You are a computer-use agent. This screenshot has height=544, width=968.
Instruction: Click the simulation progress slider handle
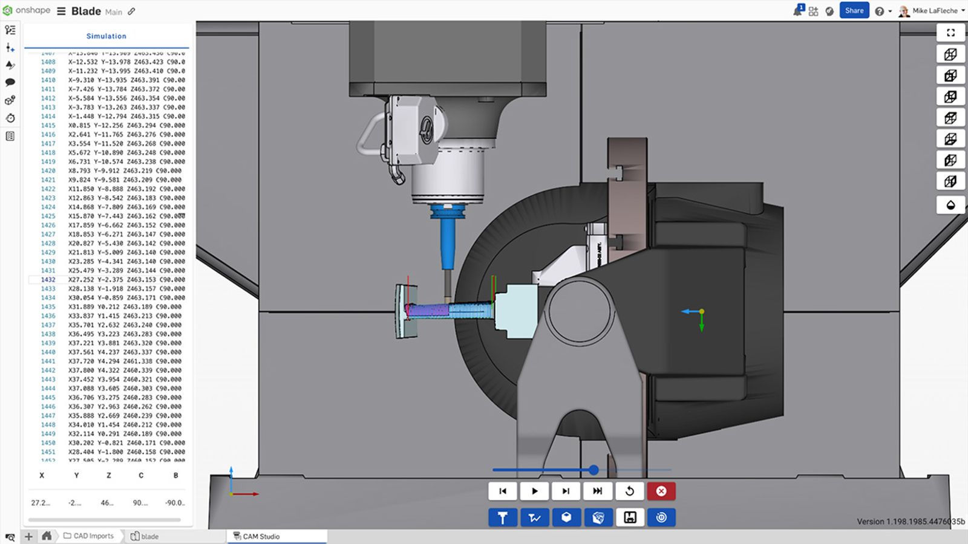(594, 470)
